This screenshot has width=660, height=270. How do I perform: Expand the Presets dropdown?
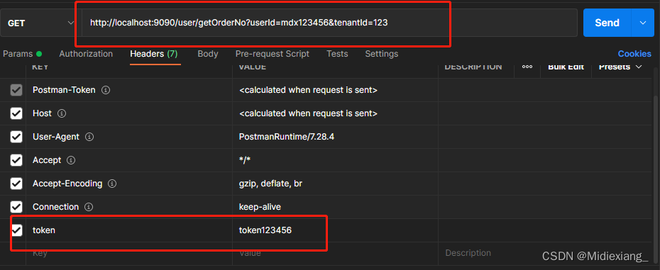pos(620,67)
